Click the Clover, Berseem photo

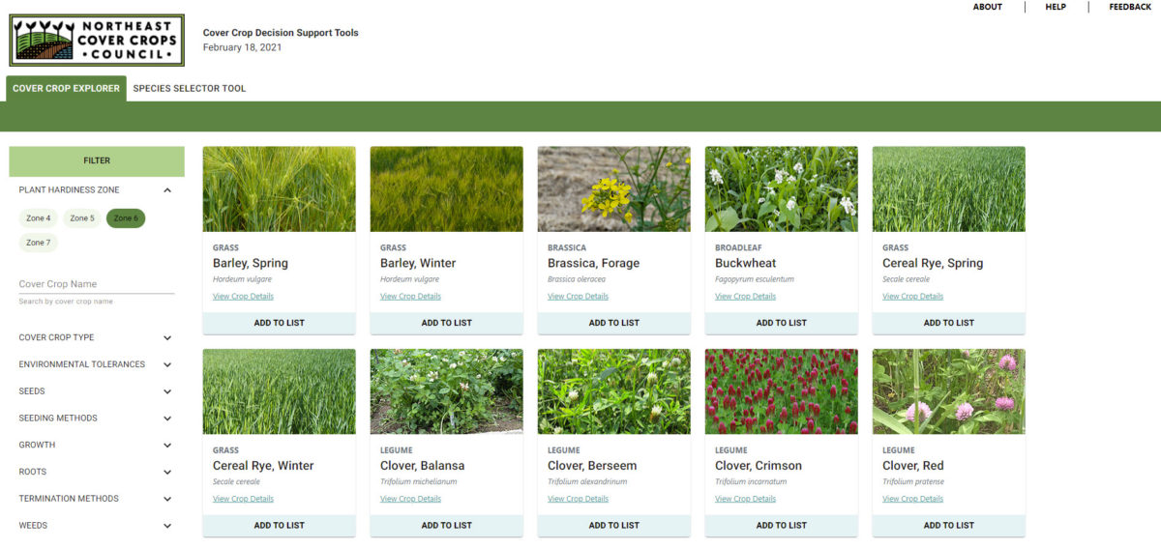click(614, 391)
